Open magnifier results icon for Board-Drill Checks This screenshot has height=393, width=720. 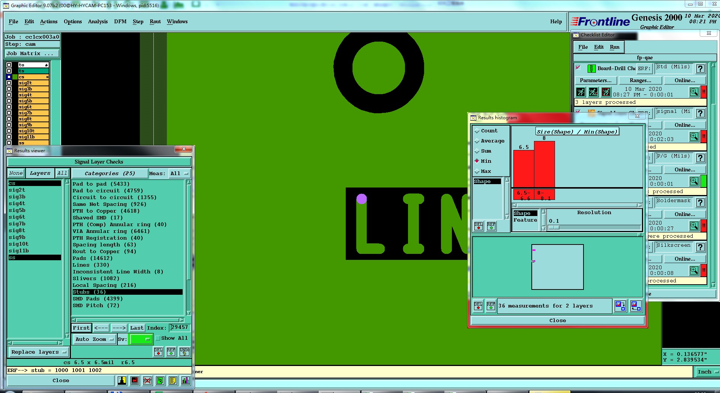pos(694,91)
